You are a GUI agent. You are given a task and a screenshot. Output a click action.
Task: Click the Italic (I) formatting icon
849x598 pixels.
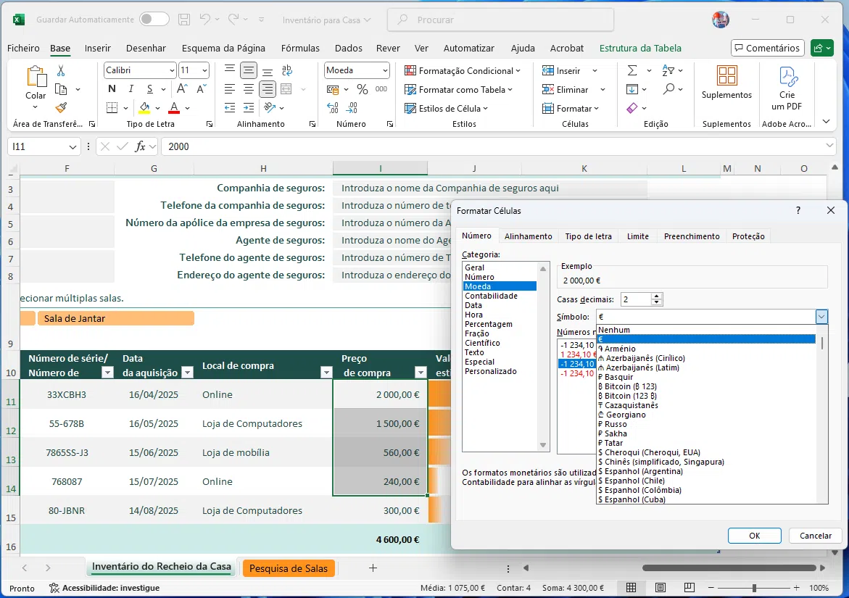[131, 89]
